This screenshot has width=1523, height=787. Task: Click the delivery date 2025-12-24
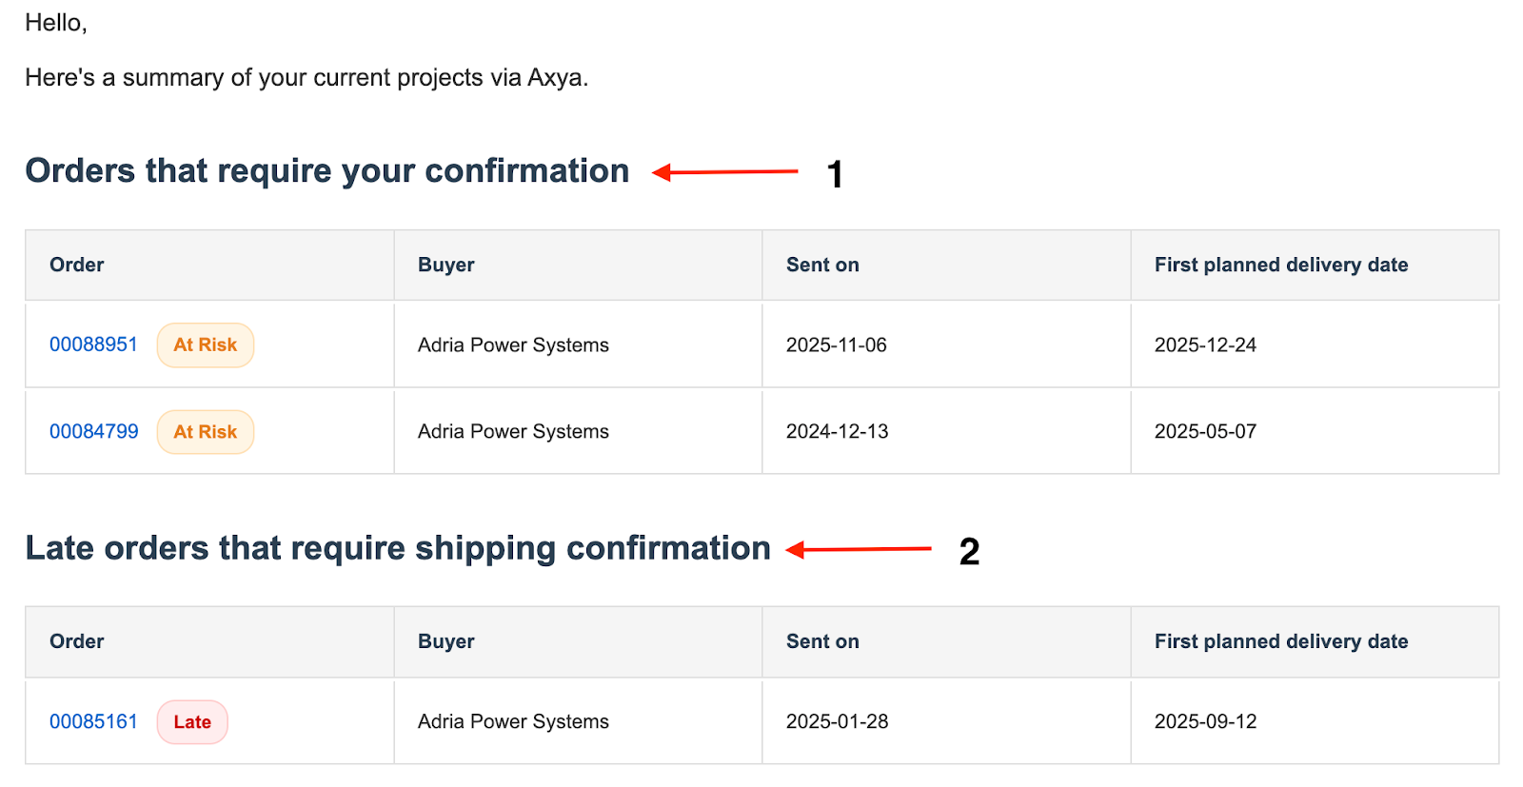coord(1205,344)
